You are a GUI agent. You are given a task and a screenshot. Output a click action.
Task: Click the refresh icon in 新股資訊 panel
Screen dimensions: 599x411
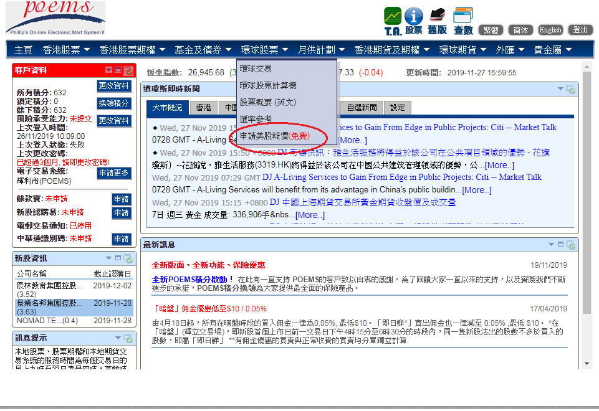[x=128, y=258]
